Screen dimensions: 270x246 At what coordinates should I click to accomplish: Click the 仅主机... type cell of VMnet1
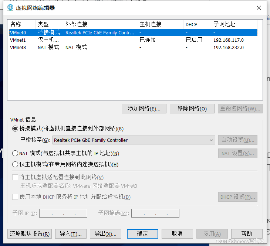point(48,40)
